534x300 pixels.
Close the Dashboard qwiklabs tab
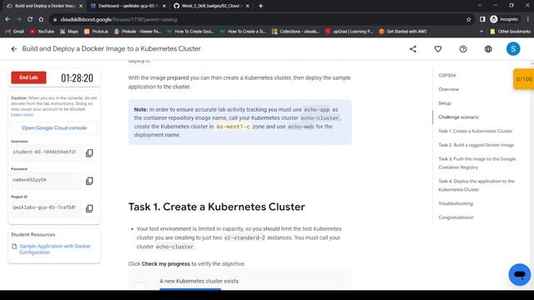tap(164, 6)
